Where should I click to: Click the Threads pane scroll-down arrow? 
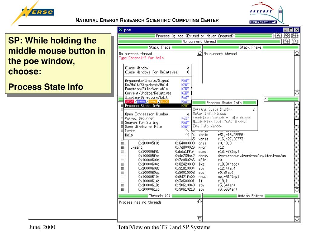coord(200,219)
